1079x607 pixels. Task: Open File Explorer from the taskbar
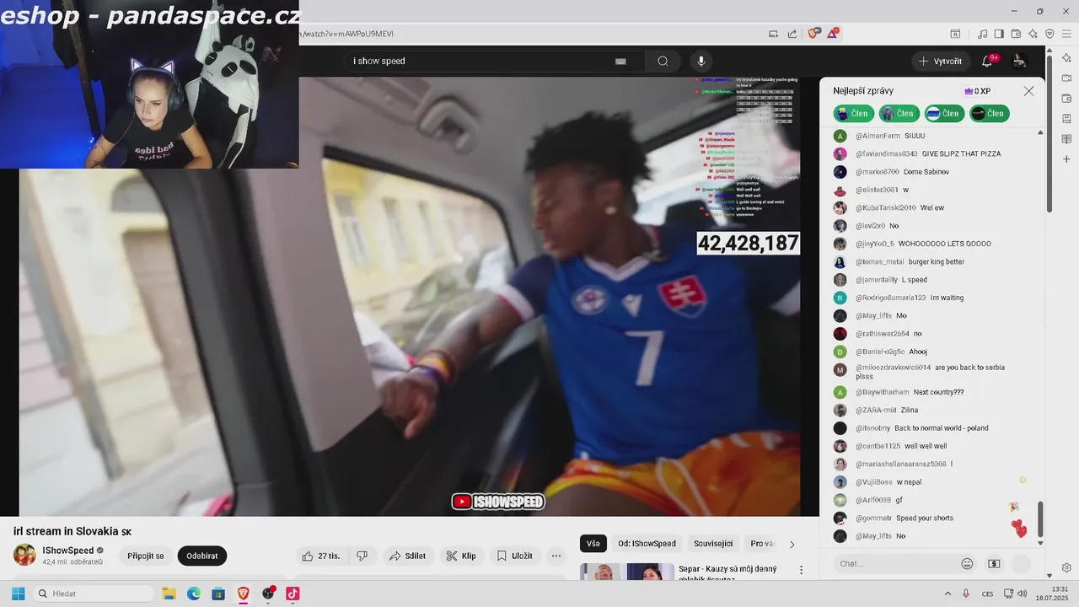click(x=169, y=594)
